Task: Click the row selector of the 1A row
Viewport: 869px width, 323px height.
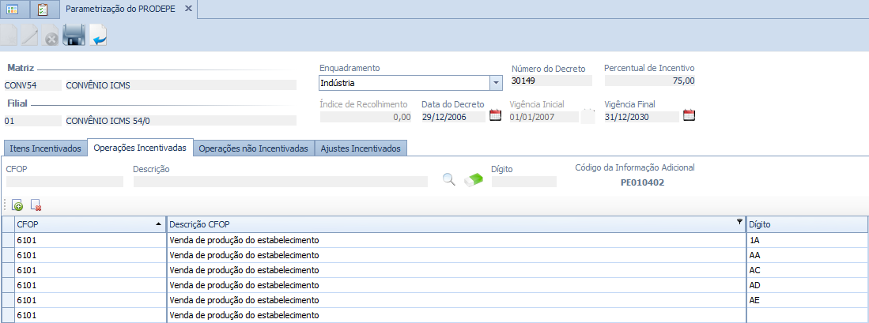Action: tap(8, 241)
